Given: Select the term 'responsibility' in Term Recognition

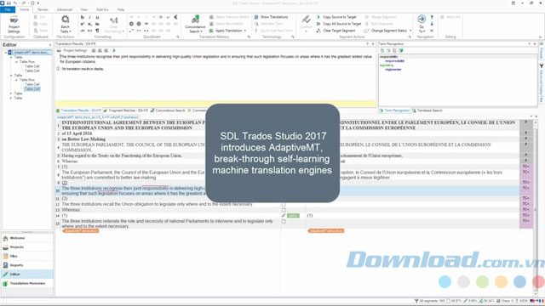Looking at the screenshot, I should point(388,57).
